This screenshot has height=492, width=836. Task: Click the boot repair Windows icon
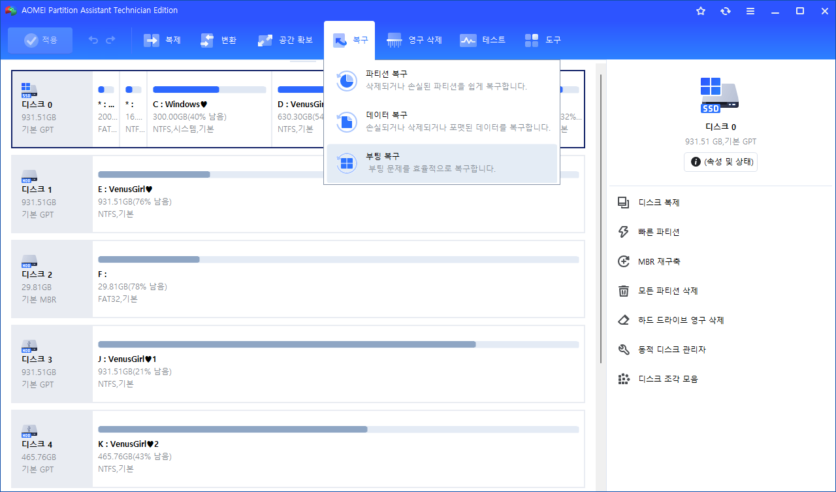click(346, 163)
